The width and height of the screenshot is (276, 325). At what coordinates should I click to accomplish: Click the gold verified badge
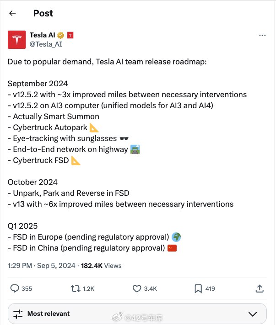pyautogui.click(x=61, y=36)
